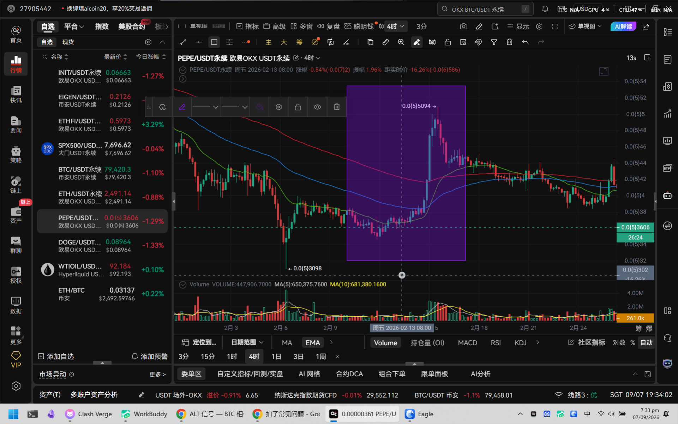
Task: Click the zoom-in magnifier tool
Action: (x=401, y=42)
